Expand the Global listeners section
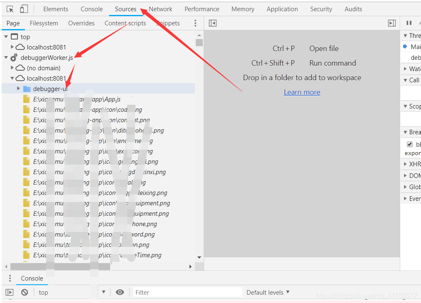This screenshot has width=421, height=303. 406,187
